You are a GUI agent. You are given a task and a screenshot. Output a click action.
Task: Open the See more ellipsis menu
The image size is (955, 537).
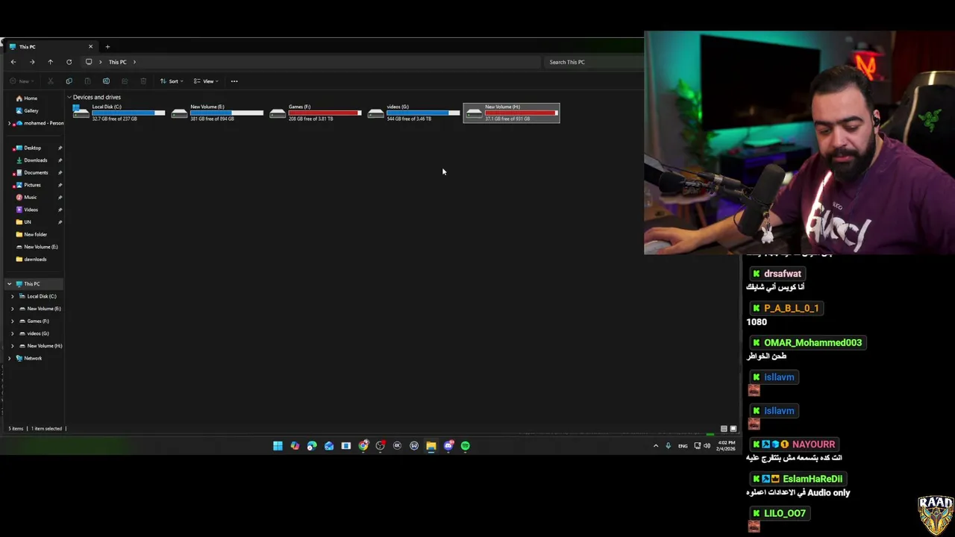click(234, 81)
